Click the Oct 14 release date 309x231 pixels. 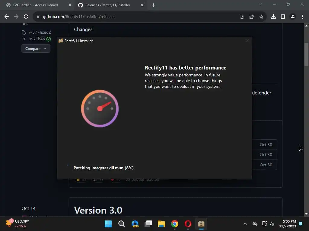(29, 208)
